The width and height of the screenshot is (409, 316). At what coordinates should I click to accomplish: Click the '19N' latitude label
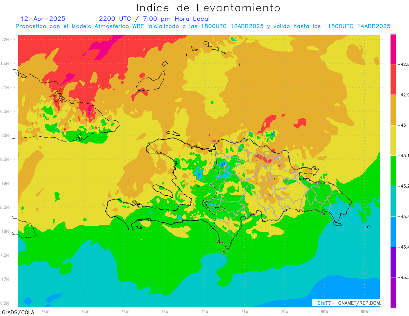6,183
